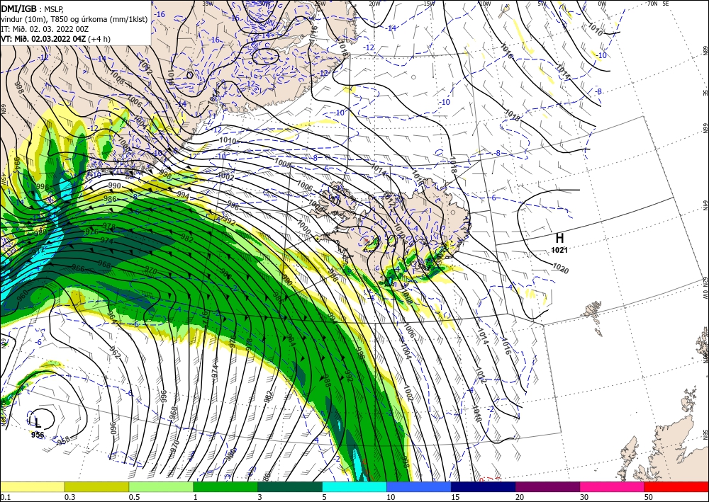Viewport: 709px width, 502px height.
Task: Click the '962' isobar label
Action: point(115,353)
